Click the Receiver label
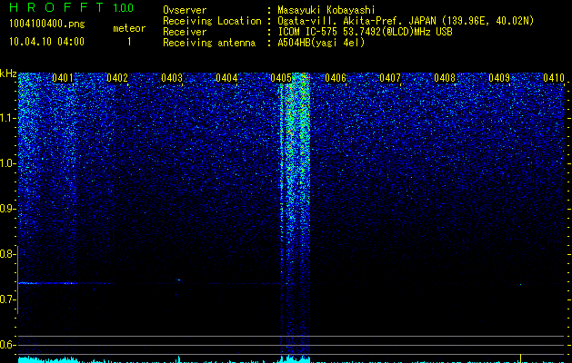 click(x=185, y=32)
